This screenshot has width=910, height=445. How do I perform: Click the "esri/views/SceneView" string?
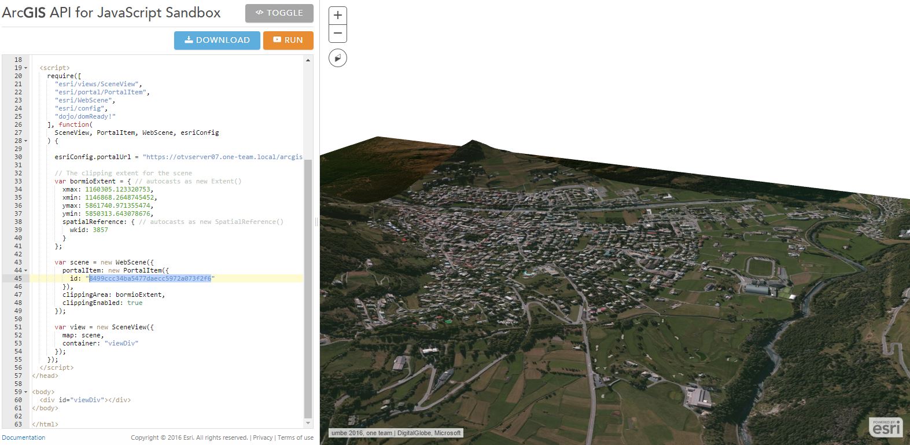tap(97, 84)
